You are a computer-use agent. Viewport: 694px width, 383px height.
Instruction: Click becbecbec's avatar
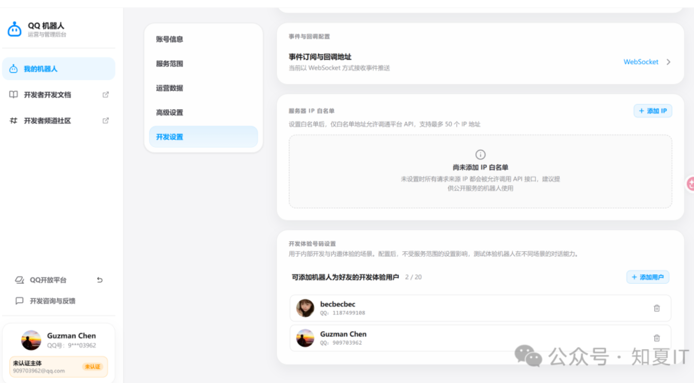305,308
